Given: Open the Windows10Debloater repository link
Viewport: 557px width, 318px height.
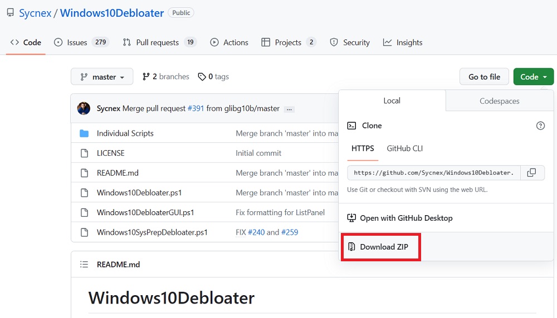Looking at the screenshot, I should (112, 13).
